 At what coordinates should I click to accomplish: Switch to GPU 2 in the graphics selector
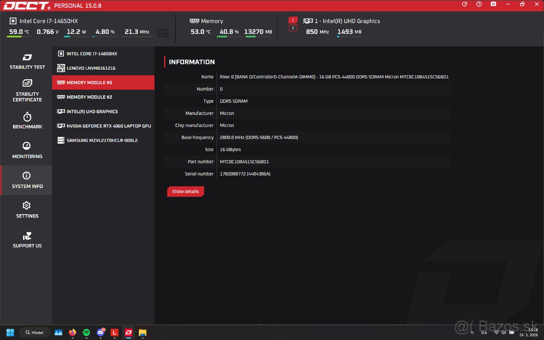pos(292,27)
